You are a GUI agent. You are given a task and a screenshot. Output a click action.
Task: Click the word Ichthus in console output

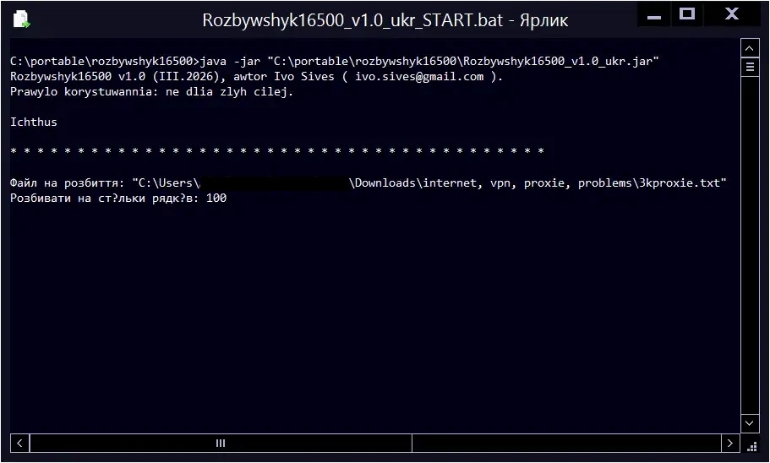click(x=34, y=122)
